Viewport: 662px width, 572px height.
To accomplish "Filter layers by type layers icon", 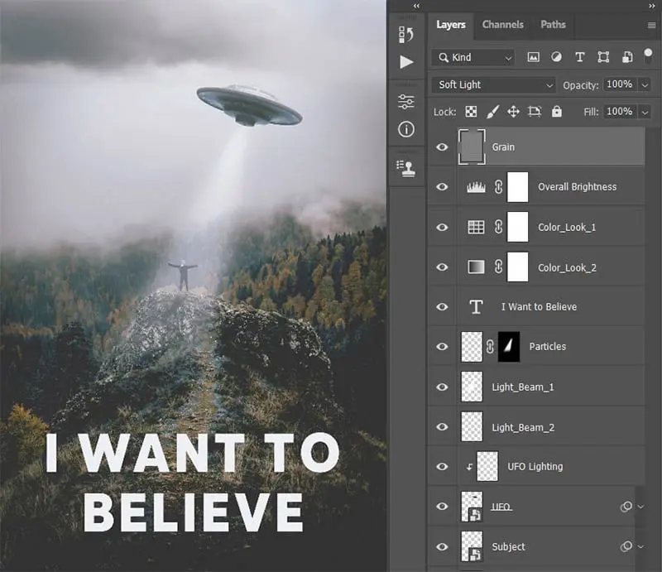I will [580, 57].
